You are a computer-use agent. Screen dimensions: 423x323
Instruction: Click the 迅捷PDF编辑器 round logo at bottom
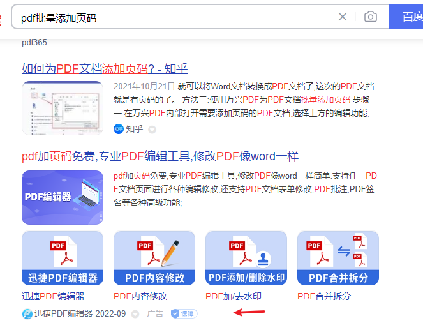pyautogui.click(x=27, y=314)
